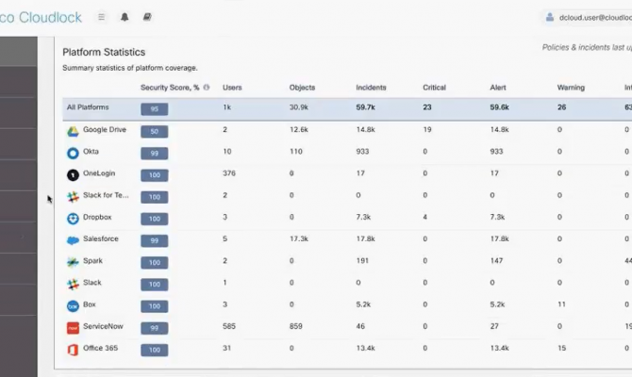Image resolution: width=632 pixels, height=377 pixels.
Task: Click the Salesforce cloud icon
Action: [73, 240]
